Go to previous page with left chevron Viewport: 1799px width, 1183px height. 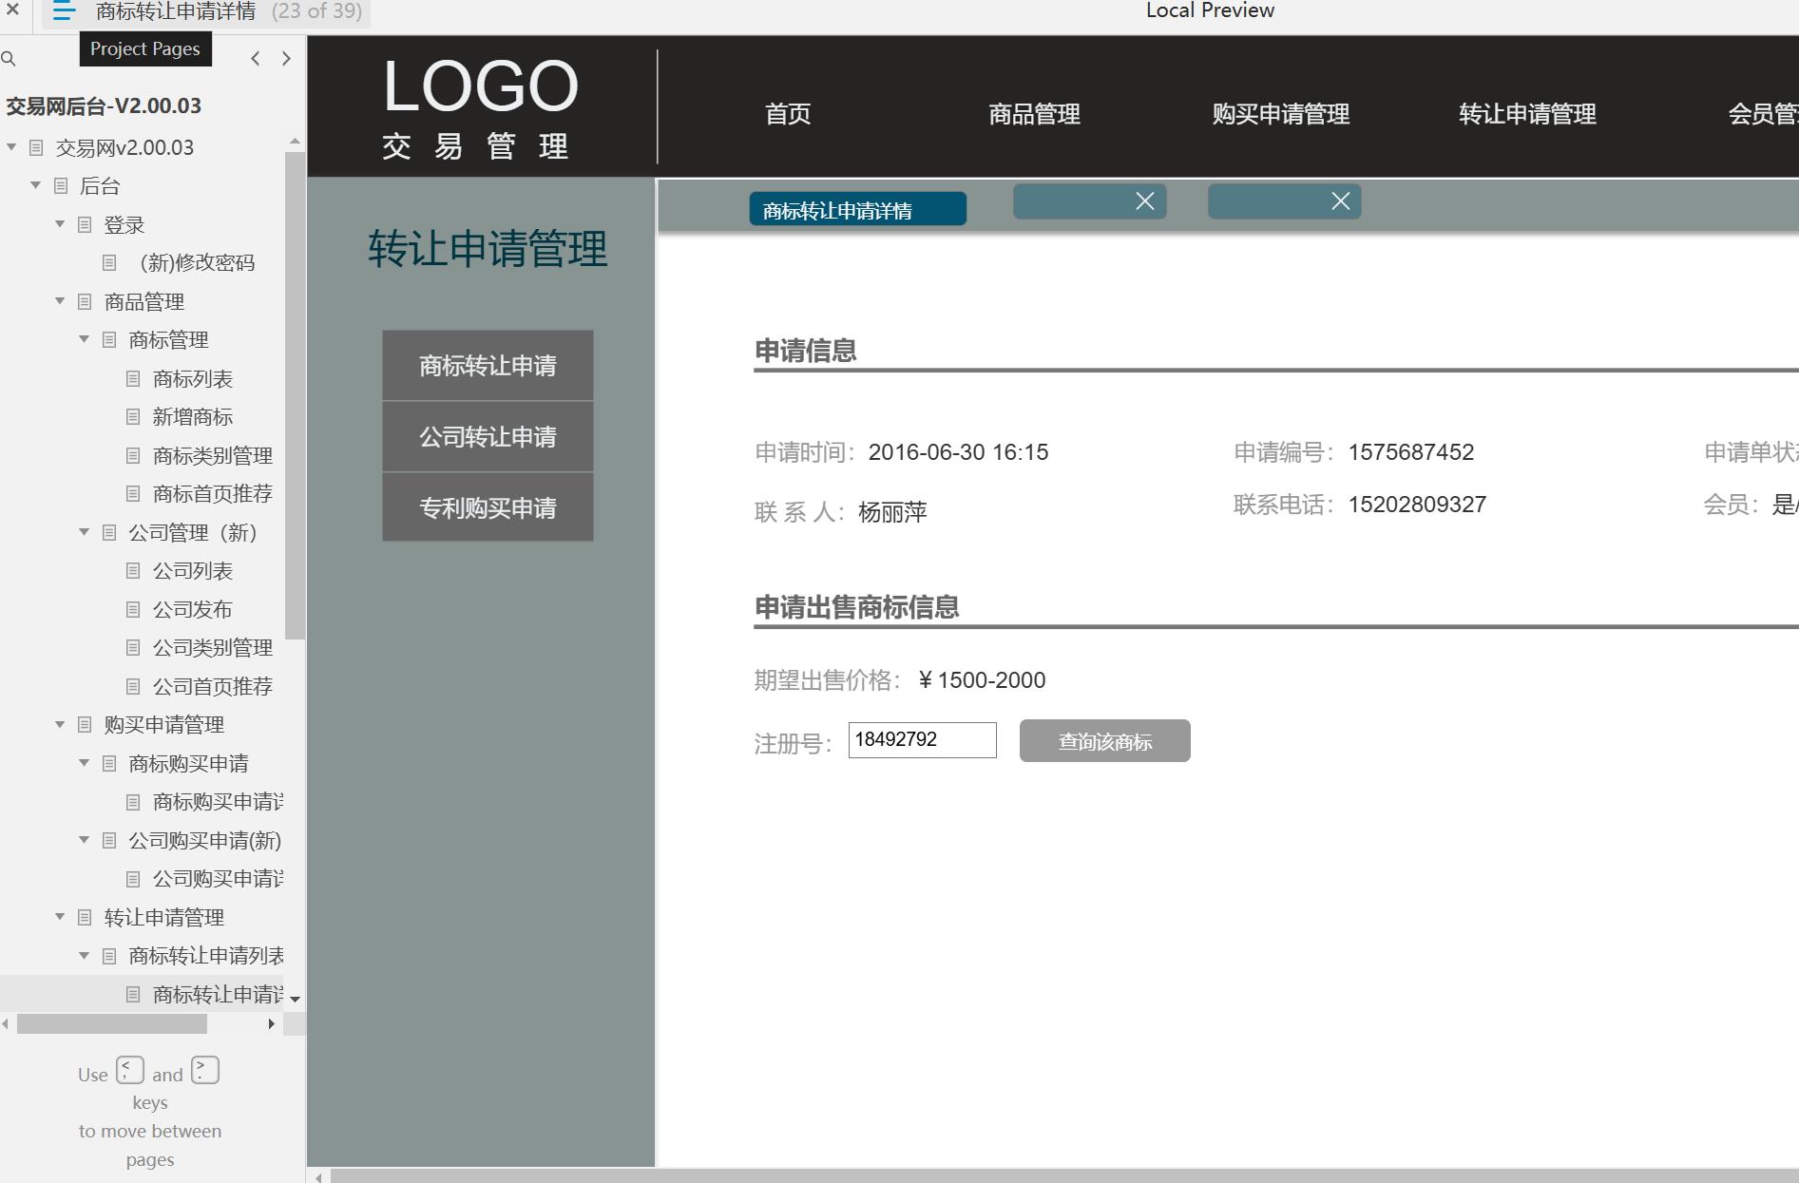[x=255, y=59]
